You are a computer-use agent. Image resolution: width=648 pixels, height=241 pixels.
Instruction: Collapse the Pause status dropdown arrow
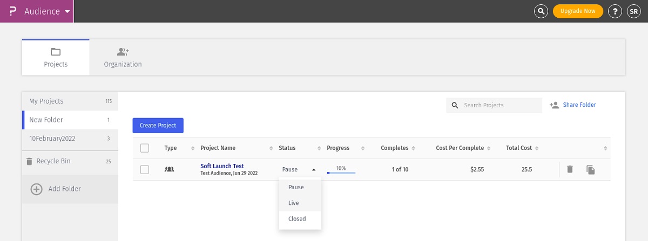point(314,169)
